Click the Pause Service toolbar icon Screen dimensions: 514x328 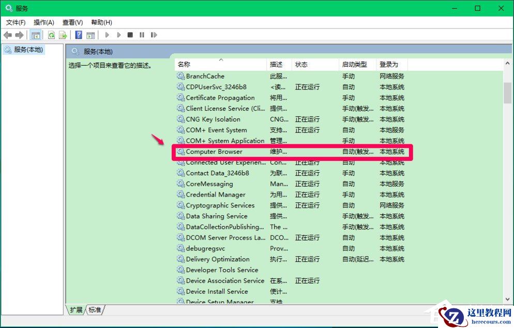142,35
